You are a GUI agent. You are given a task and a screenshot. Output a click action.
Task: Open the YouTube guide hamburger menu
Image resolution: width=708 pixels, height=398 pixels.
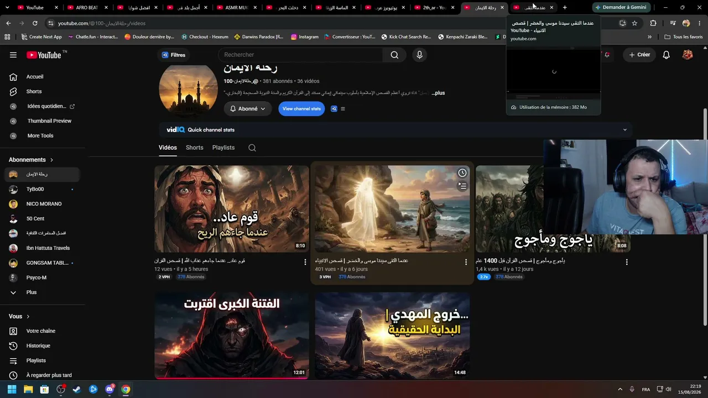(x=13, y=55)
